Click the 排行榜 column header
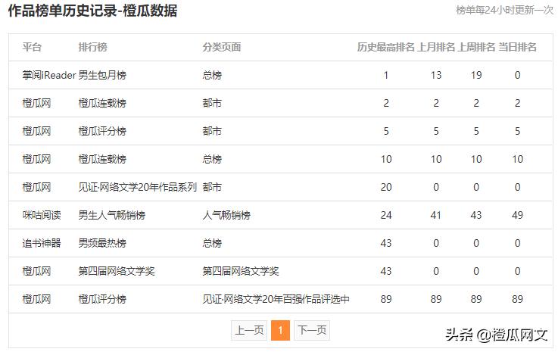 click(x=93, y=47)
